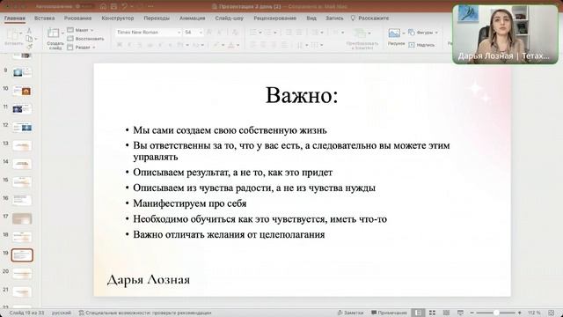Select slide 10 thumbnail

[x=22, y=91]
